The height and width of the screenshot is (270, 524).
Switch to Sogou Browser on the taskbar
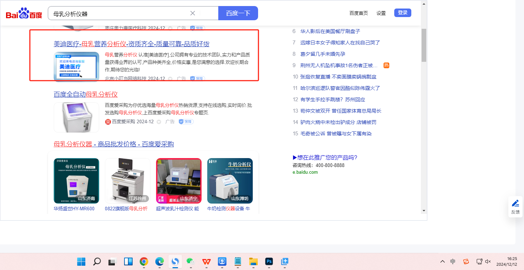[x=175, y=262]
